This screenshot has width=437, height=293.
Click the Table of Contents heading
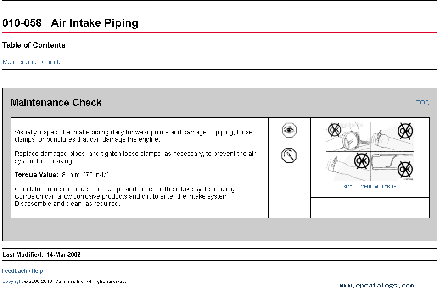pyautogui.click(x=34, y=45)
